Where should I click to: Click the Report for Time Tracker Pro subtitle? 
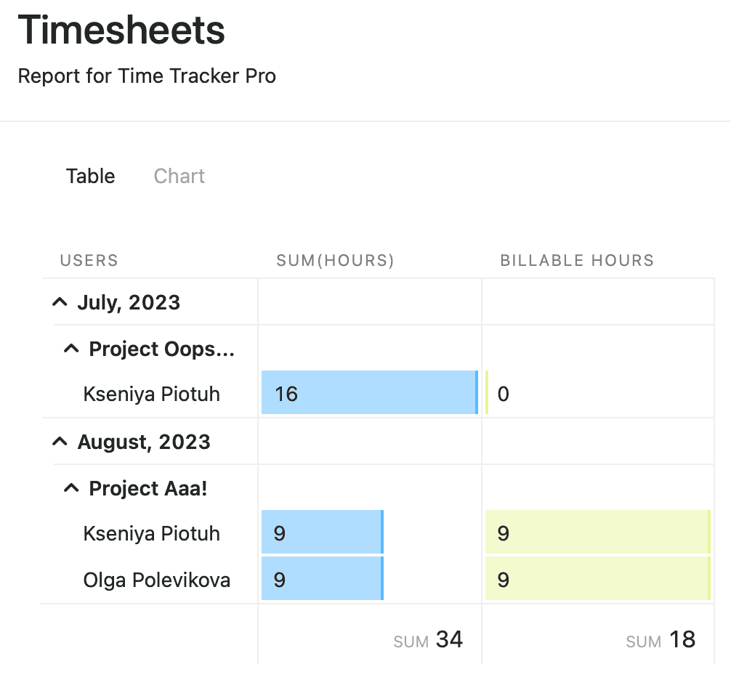148,76
